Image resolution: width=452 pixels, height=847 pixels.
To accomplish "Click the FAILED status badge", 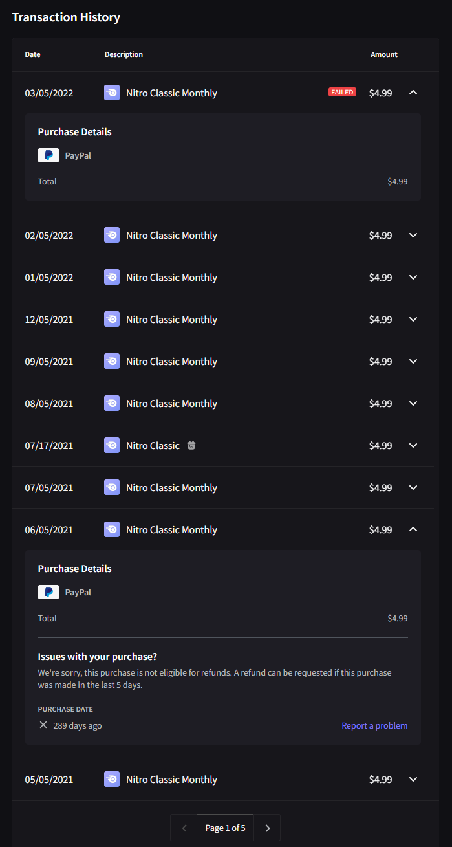I will point(342,92).
